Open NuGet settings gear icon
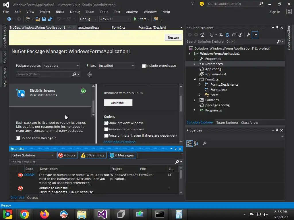 point(90,74)
